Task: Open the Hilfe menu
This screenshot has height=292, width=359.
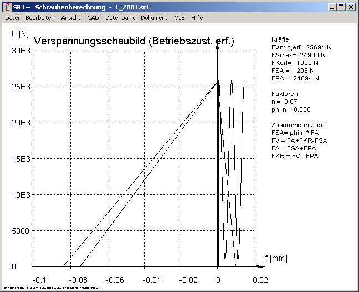Action: point(197,18)
